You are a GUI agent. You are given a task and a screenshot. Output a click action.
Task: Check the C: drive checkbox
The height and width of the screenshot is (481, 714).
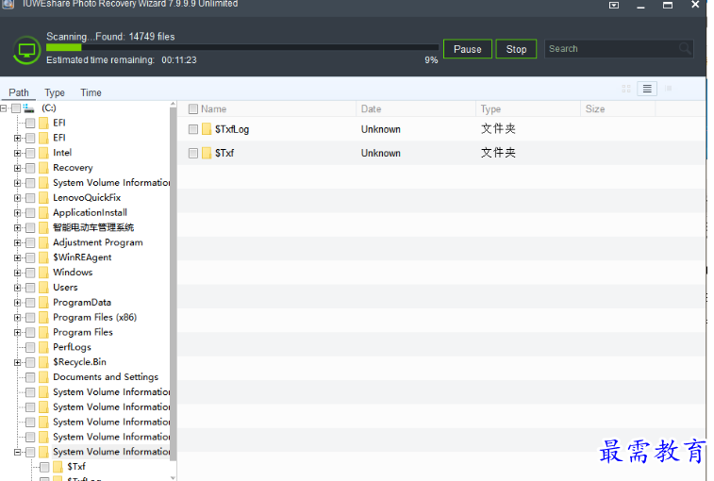[16, 108]
